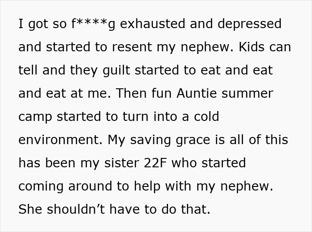Click the text "22F"
The image size is (312, 232).
(154, 163)
